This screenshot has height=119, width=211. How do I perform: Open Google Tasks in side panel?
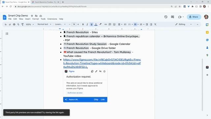tap(207, 40)
